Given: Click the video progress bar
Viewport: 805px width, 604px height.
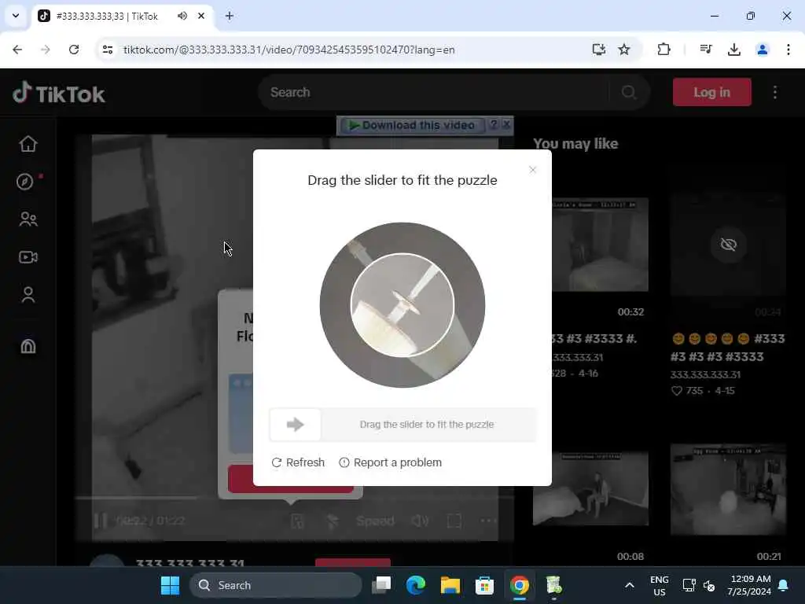Looking at the screenshot, I should point(295,497).
